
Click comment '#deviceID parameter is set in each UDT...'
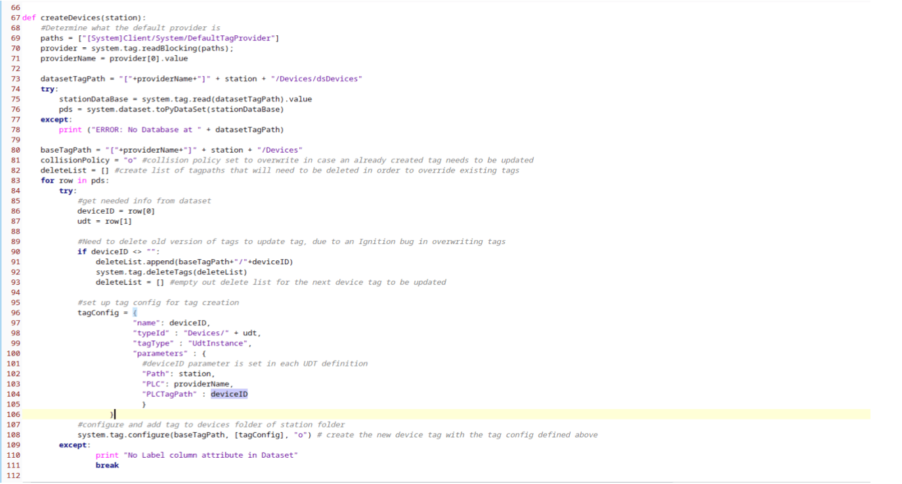coord(255,363)
